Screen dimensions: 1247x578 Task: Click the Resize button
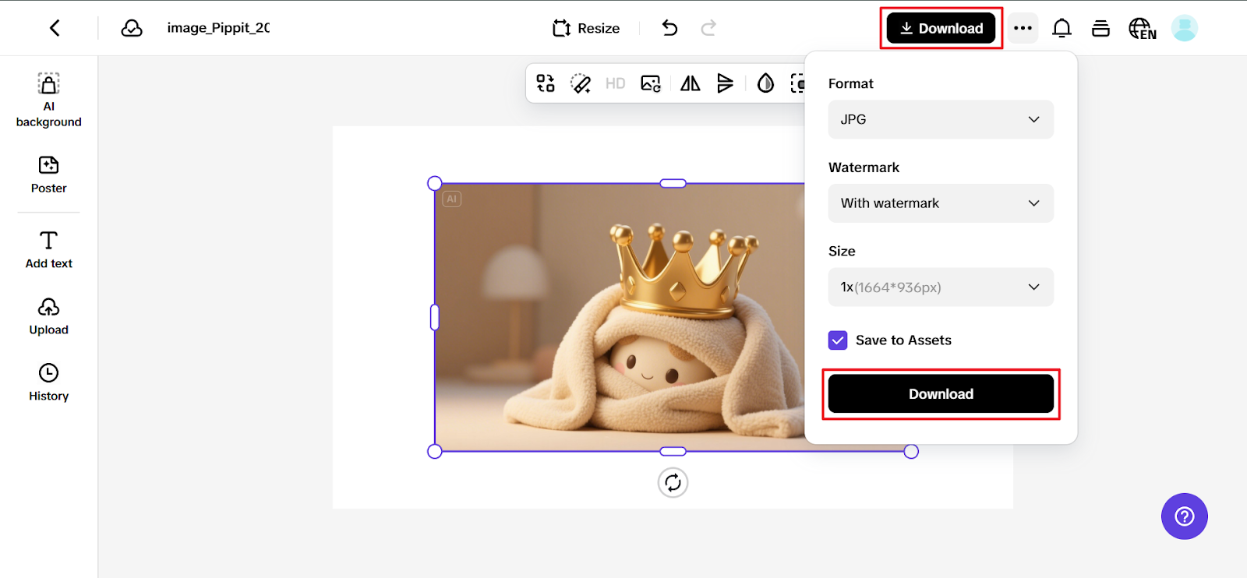(586, 28)
